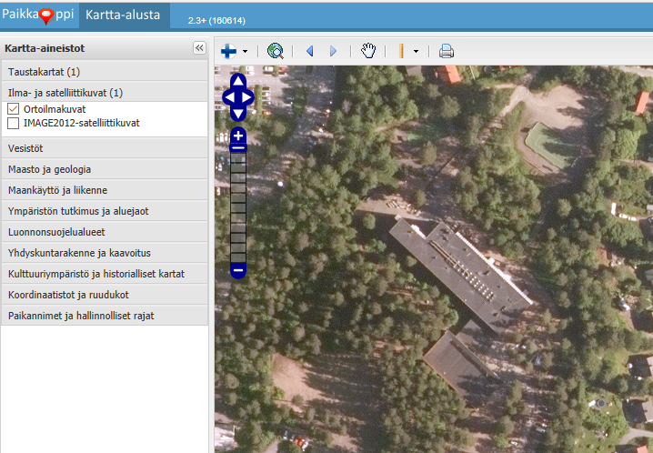Open the Vesistöt layer group
The width and height of the screenshot is (653, 453).
[x=105, y=147]
